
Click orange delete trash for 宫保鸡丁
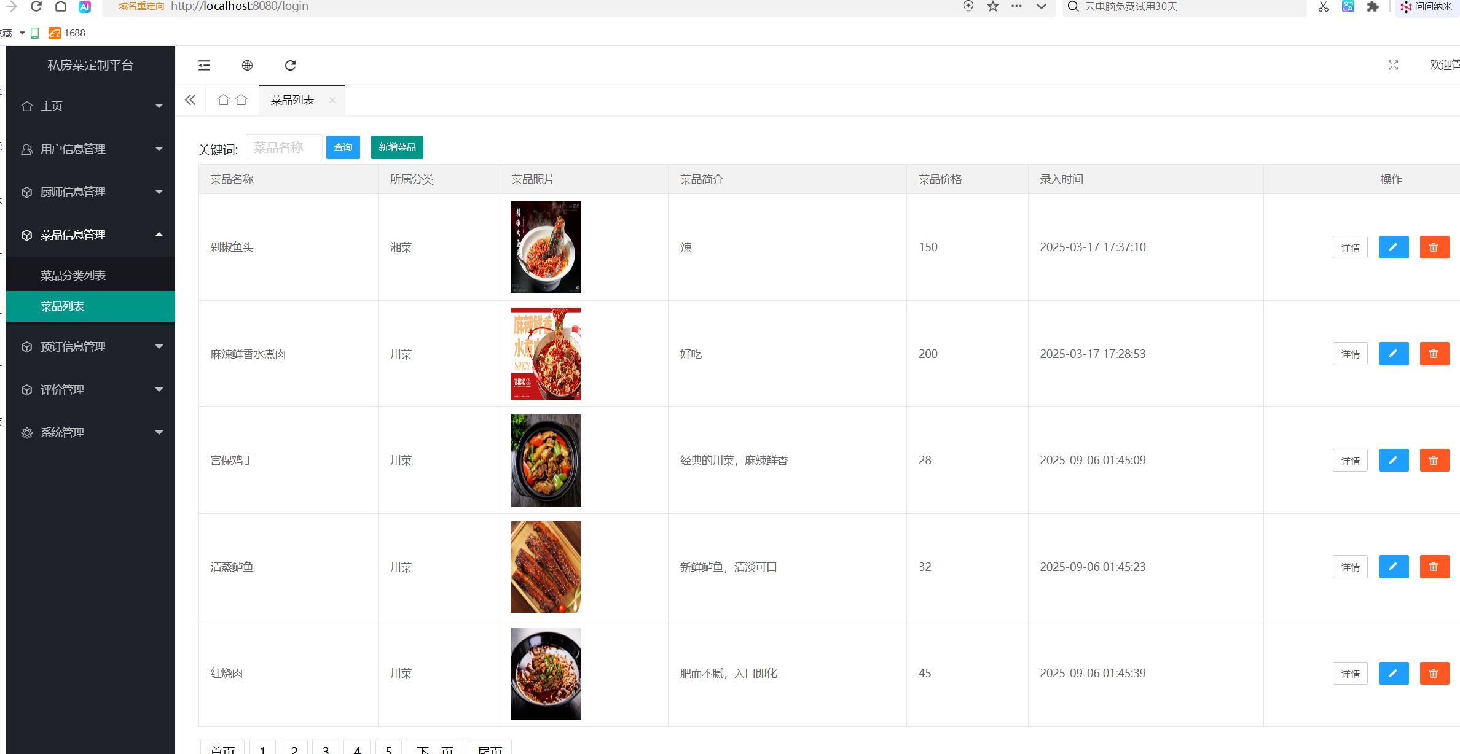(1434, 460)
